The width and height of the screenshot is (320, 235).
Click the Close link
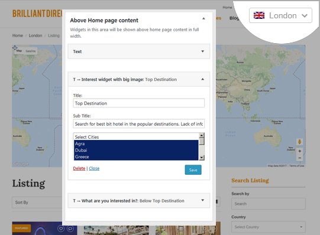[x=94, y=168]
